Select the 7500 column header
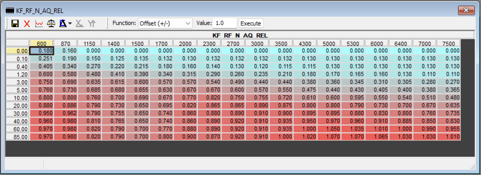Screen dimensions: 481x175 [448, 43]
